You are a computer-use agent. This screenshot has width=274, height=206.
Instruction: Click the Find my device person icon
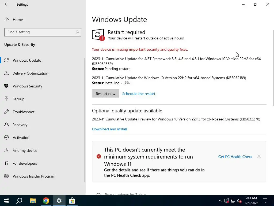(x=6, y=150)
